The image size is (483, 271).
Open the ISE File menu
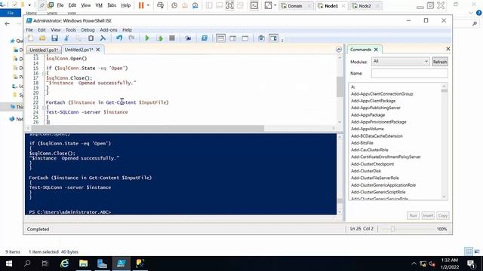point(29,30)
